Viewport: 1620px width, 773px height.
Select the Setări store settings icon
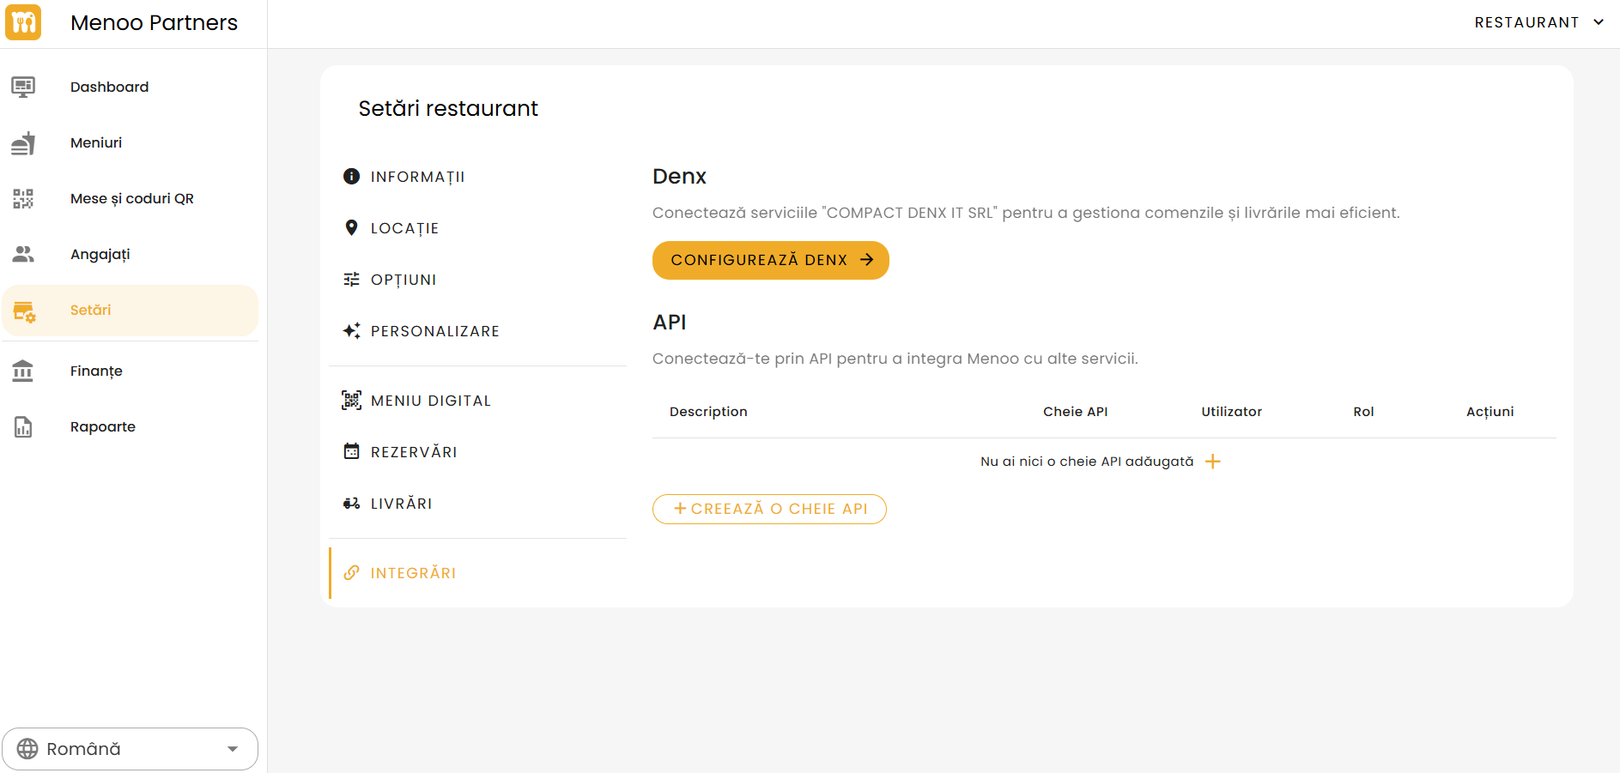[23, 312]
